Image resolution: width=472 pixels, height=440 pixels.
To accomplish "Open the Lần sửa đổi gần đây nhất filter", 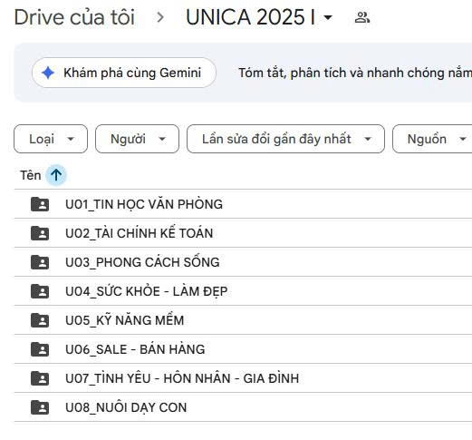I will pyautogui.click(x=285, y=139).
